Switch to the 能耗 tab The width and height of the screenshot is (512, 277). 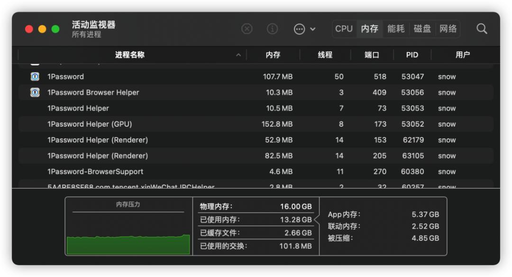(396, 29)
